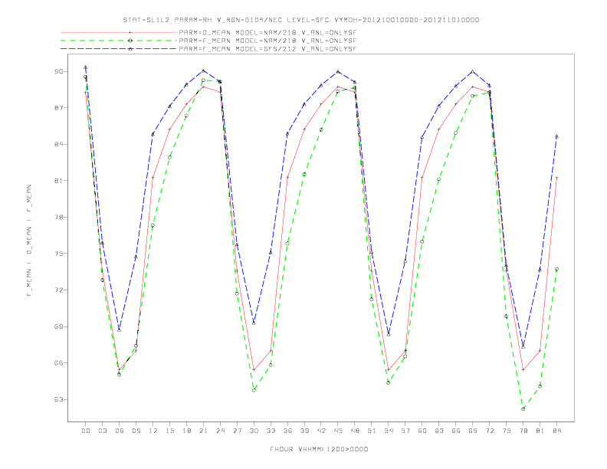This screenshot has height=469, width=607.
Task: Click x-axis forecast hour 54
Action: tap(389, 431)
